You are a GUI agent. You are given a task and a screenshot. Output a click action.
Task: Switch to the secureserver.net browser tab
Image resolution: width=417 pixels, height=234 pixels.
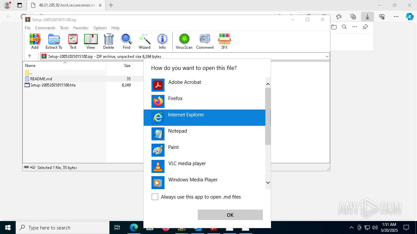66,5
